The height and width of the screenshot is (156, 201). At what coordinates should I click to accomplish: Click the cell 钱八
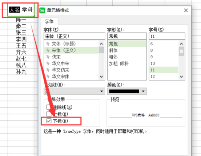point(21,65)
